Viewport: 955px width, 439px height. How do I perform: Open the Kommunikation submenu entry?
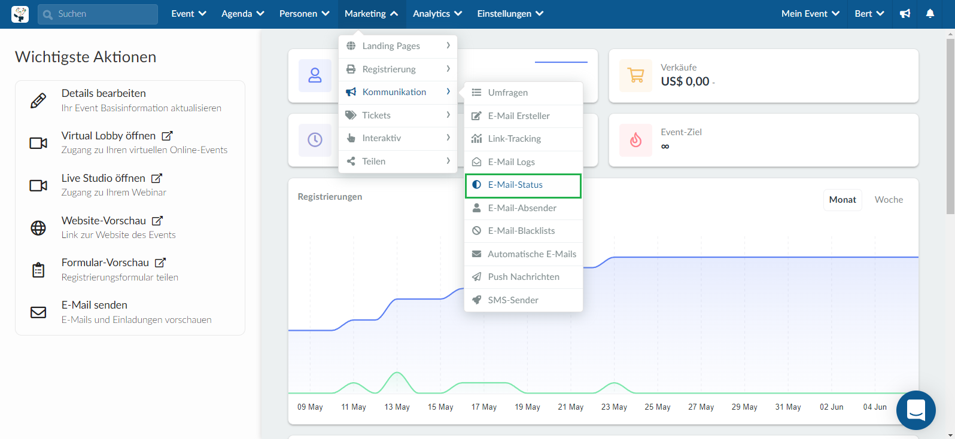point(398,92)
